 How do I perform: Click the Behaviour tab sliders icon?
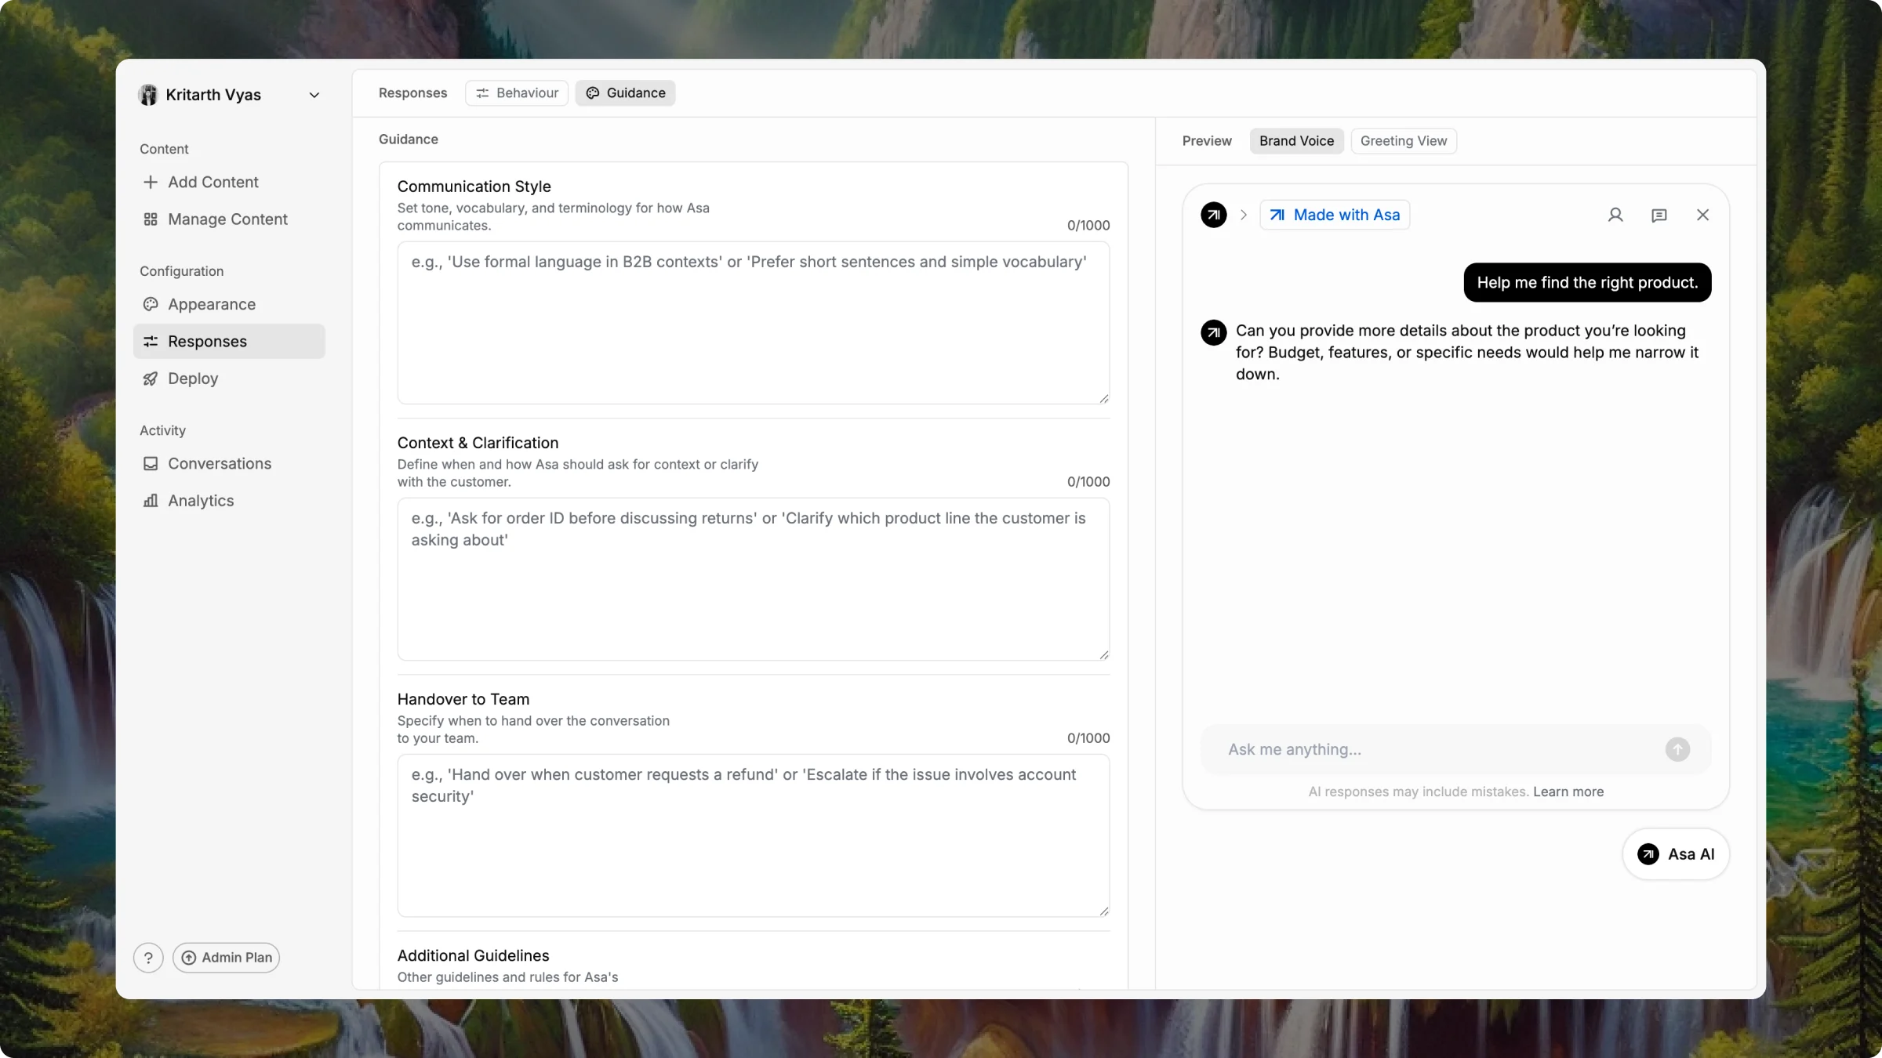483,93
